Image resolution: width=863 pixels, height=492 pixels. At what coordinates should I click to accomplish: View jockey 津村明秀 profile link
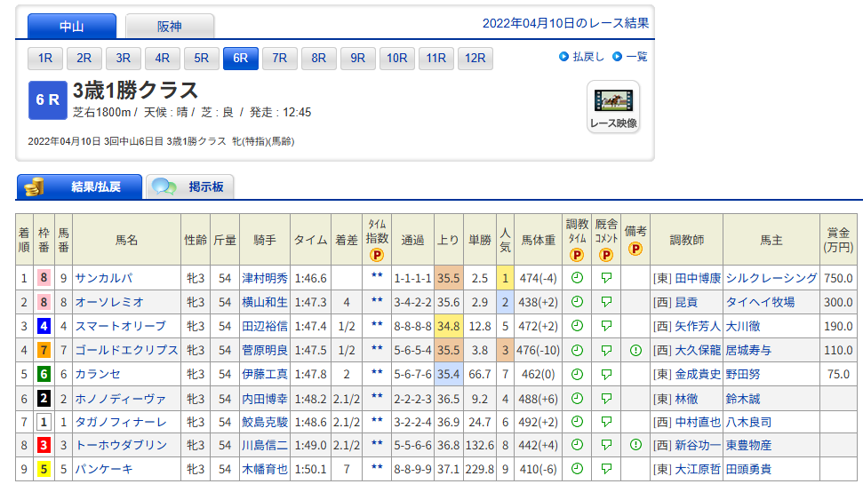pos(265,278)
